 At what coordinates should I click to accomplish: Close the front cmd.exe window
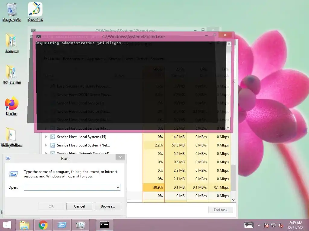coord(225,35)
